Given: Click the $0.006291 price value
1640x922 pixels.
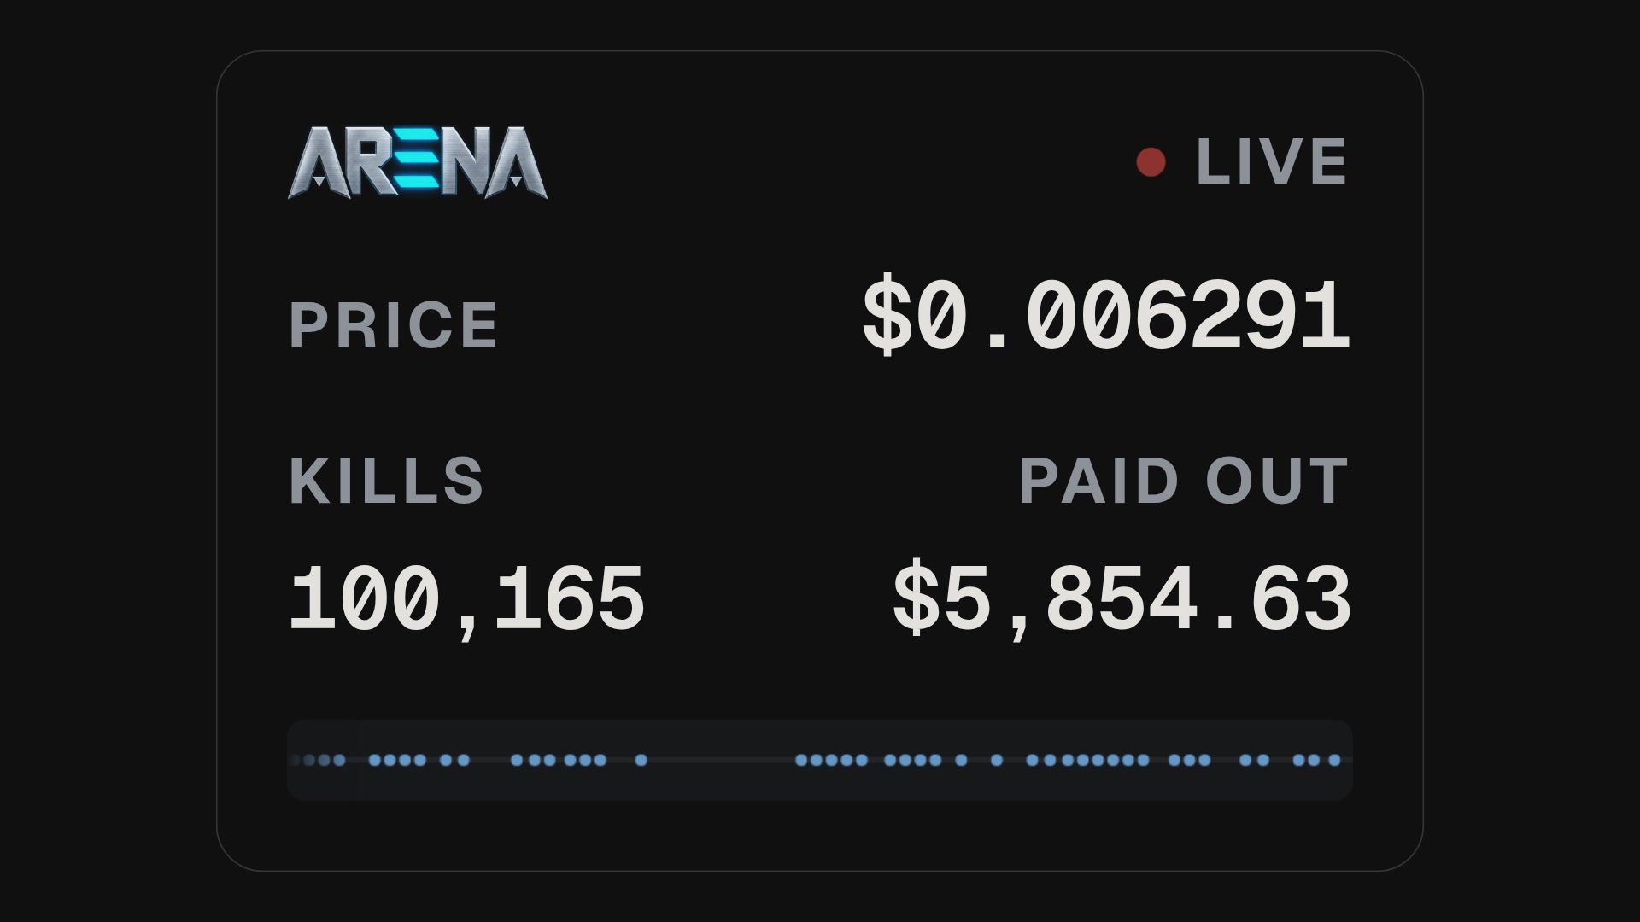Looking at the screenshot, I should tap(1106, 316).
